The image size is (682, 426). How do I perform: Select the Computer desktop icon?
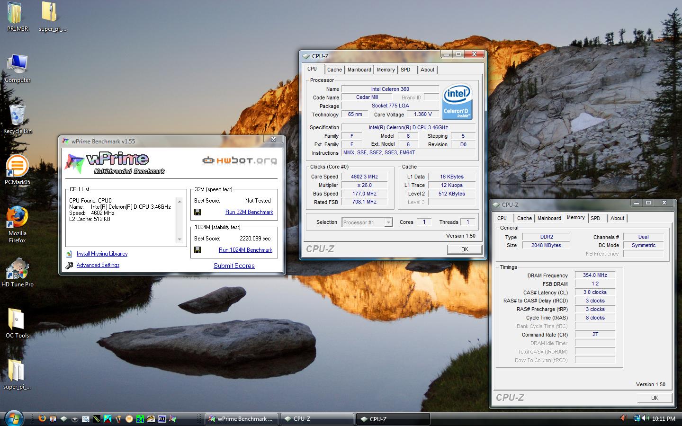coord(18,69)
